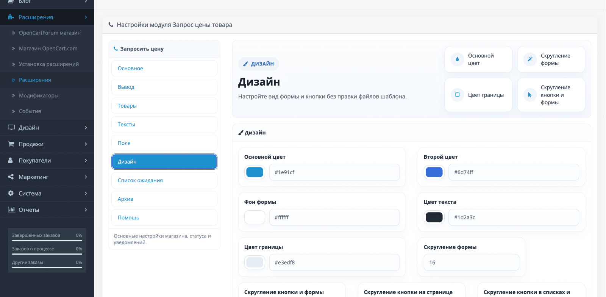
Task: Switch to the Помощь tab
Action: click(164, 217)
